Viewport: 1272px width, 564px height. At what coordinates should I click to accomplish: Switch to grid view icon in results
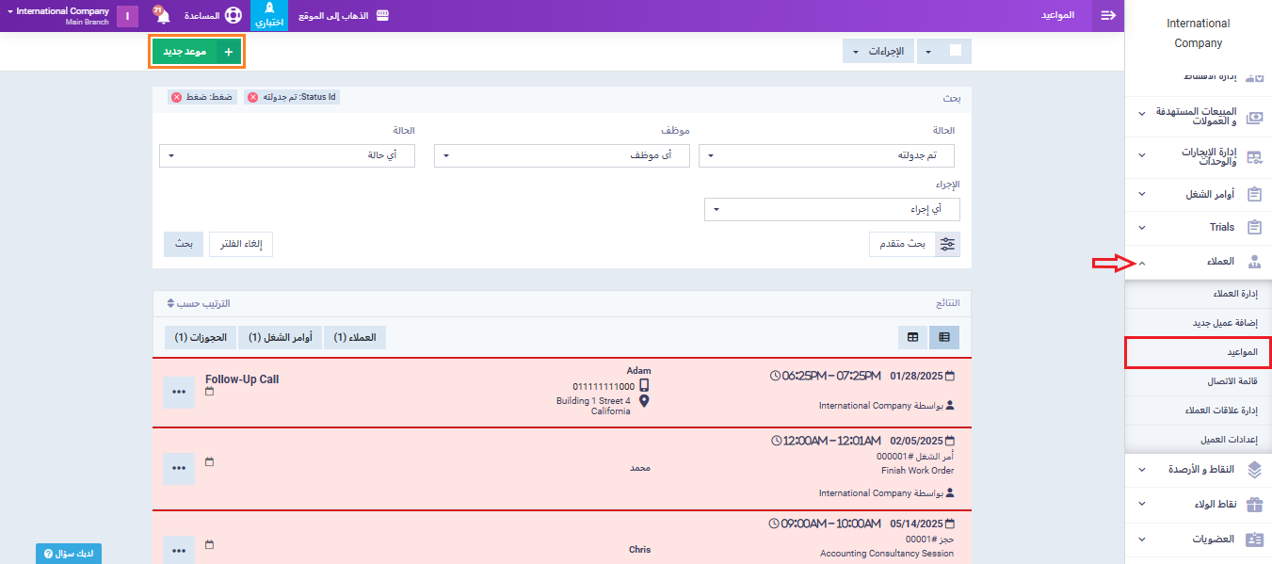click(913, 337)
